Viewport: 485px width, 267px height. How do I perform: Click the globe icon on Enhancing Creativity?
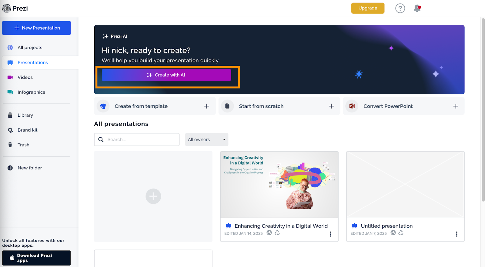pos(269,233)
